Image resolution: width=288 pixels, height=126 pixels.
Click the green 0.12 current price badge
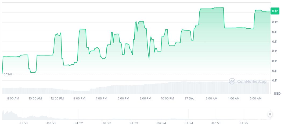tap(275, 11)
